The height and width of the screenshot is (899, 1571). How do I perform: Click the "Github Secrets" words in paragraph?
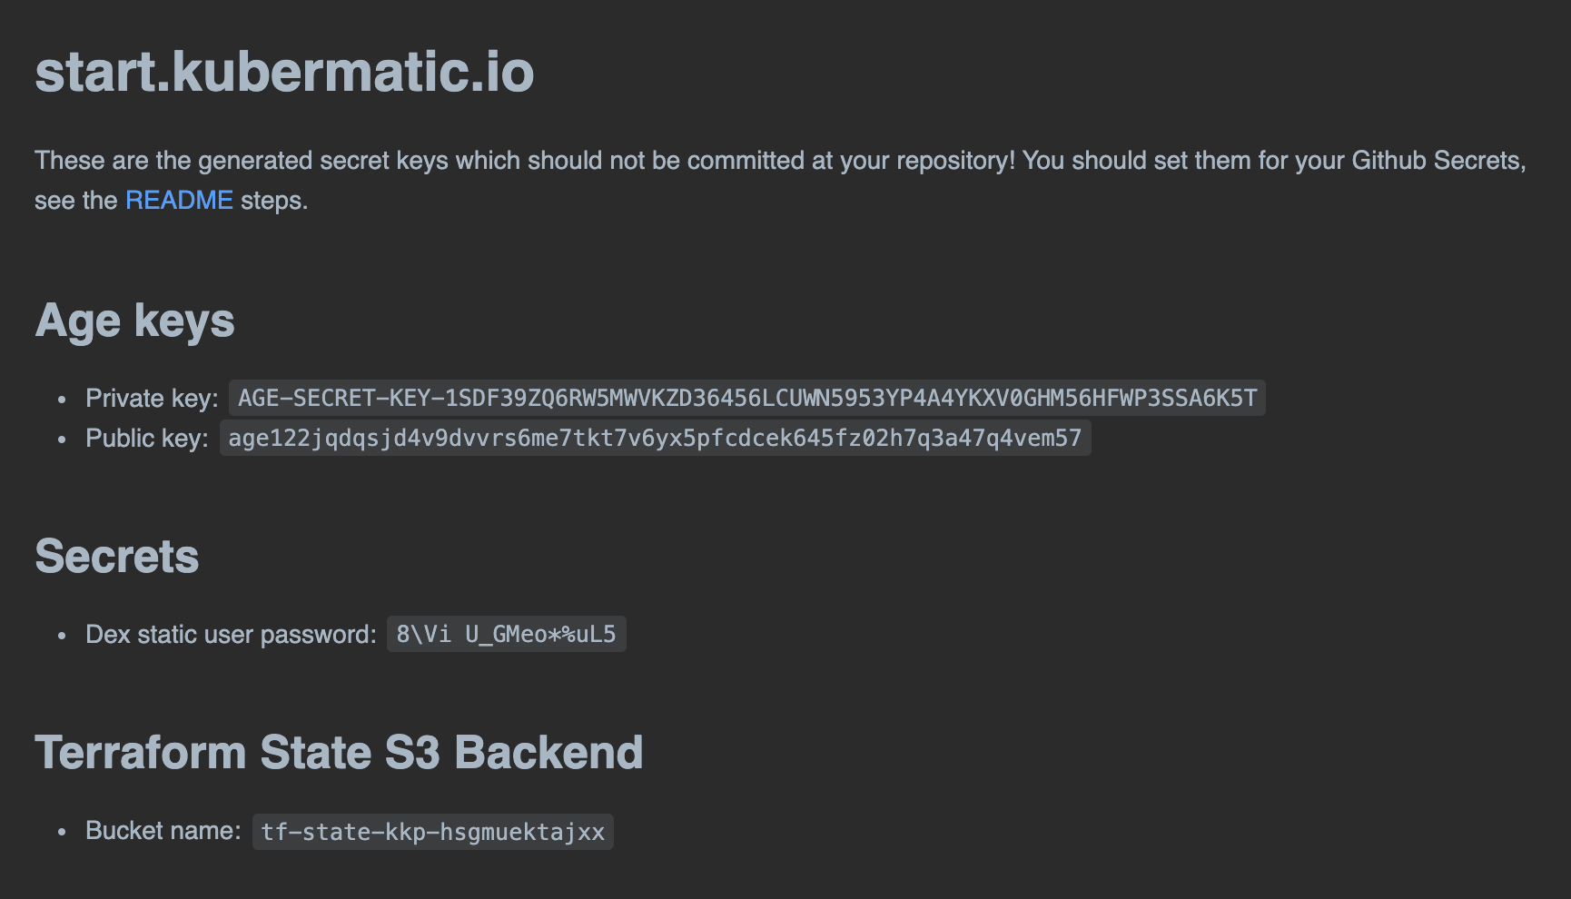(x=1437, y=161)
